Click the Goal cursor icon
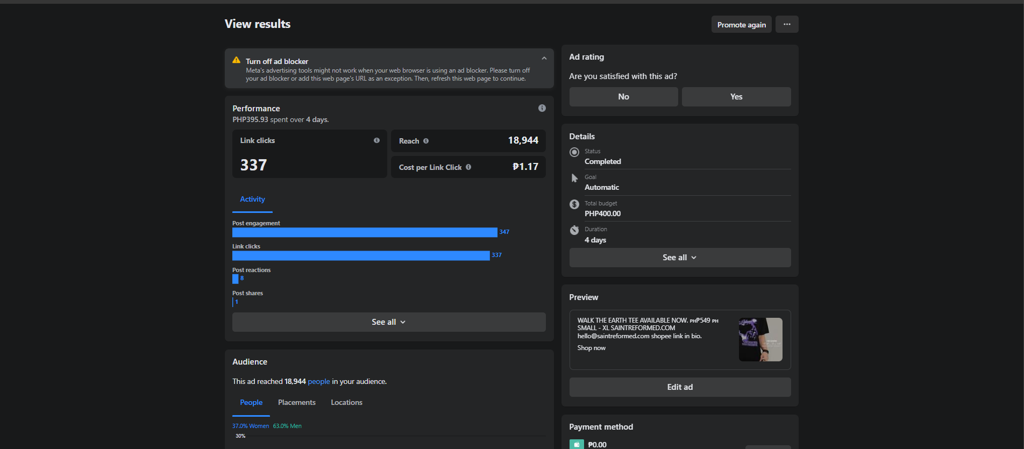The height and width of the screenshot is (449, 1024). pos(574,178)
